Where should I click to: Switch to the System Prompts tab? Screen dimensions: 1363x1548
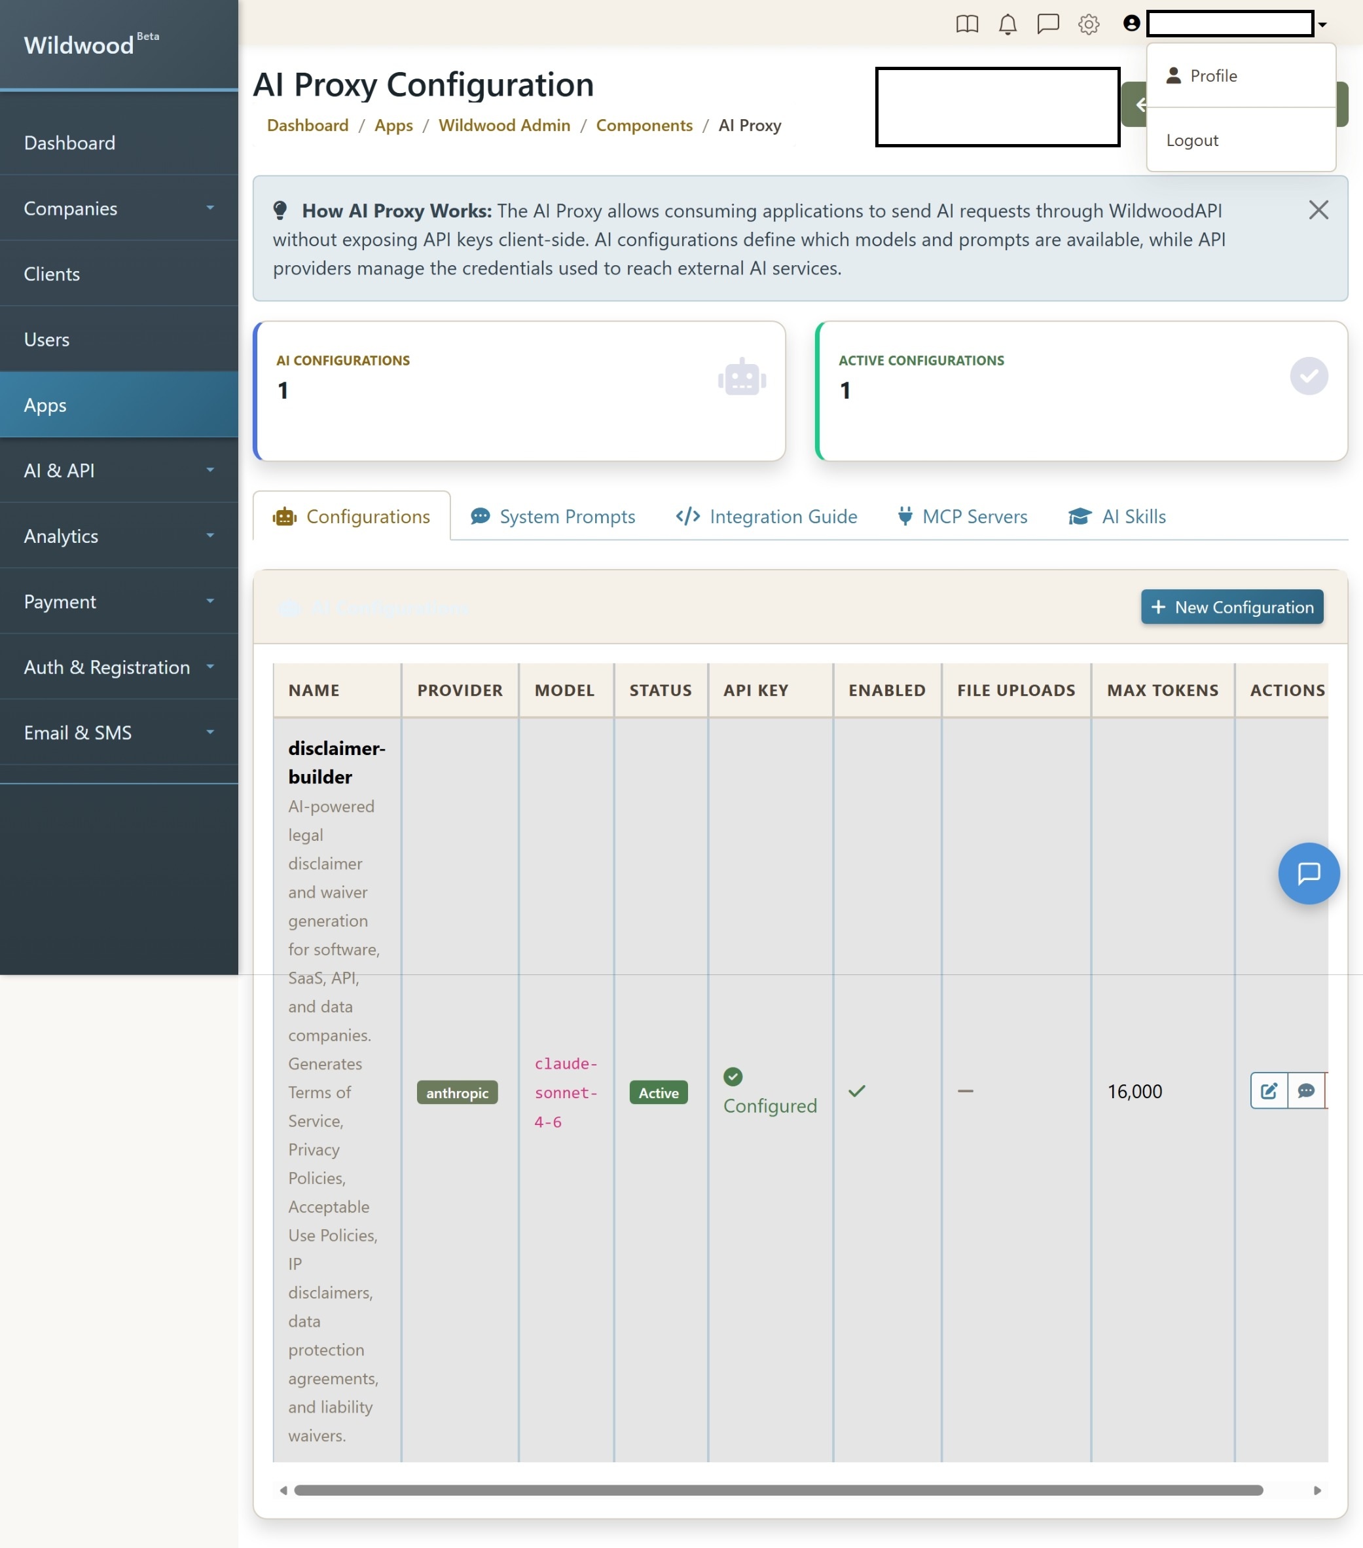553,517
